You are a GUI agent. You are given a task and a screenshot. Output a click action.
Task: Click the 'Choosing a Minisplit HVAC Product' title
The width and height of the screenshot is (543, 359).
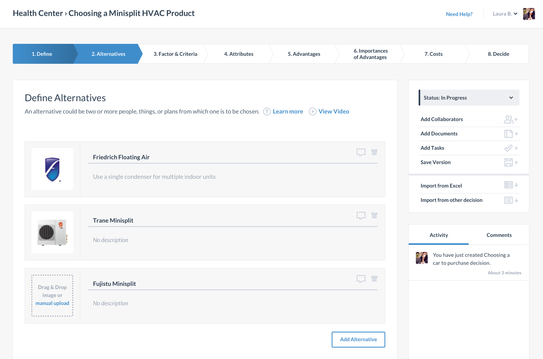pos(131,13)
